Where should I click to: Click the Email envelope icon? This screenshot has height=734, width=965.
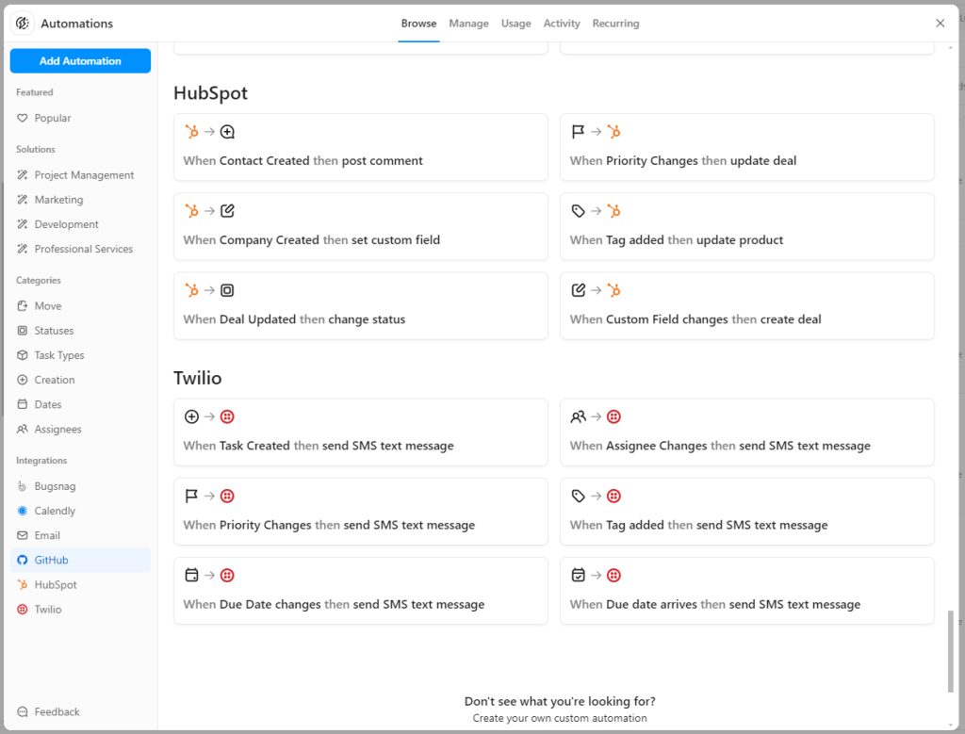tap(23, 535)
